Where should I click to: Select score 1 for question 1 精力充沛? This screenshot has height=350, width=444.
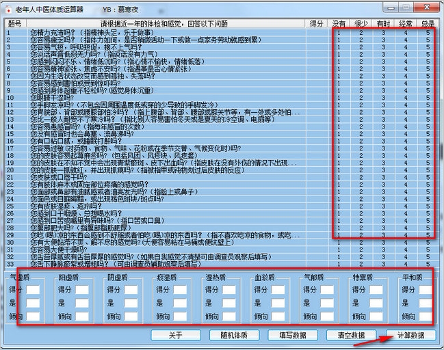tap(339, 33)
